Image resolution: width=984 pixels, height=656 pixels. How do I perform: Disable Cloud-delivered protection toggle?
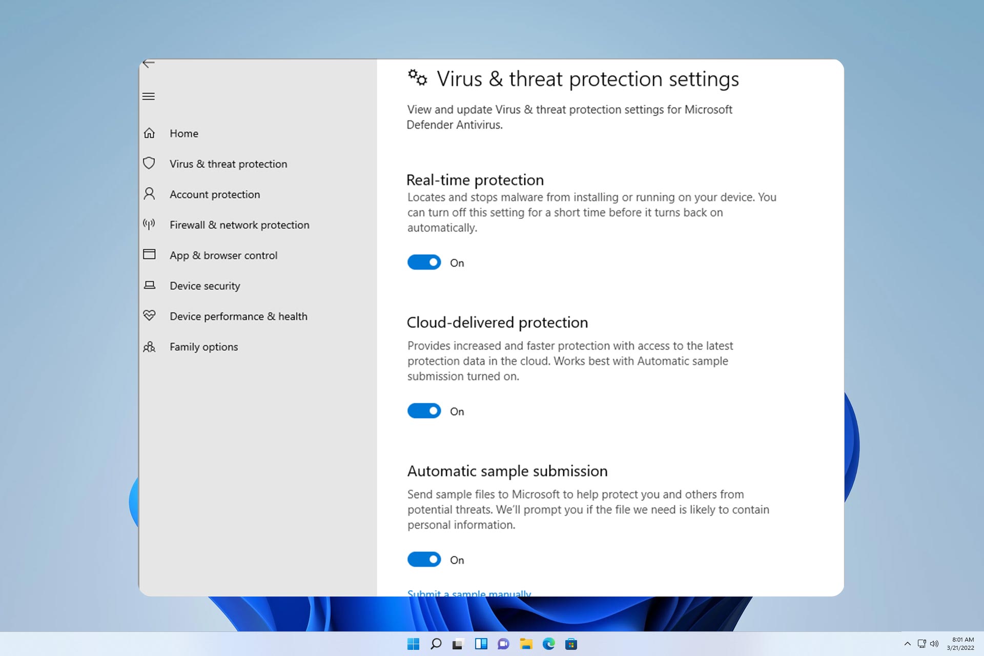click(424, 411)
